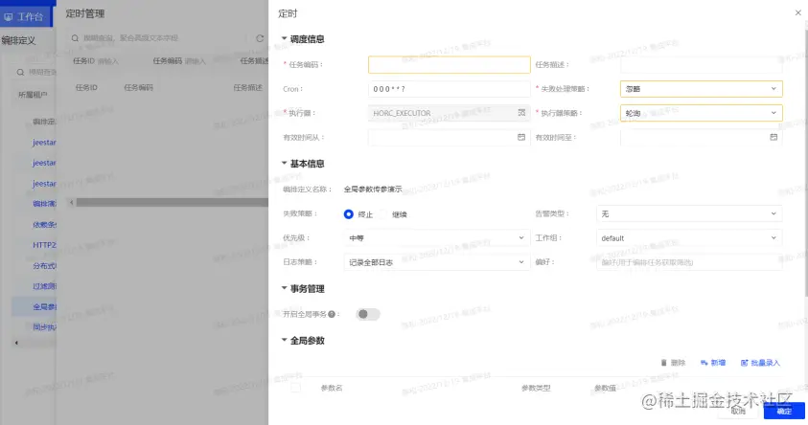Click 批量录入 batch entry button
This screenshot has height=425, width=808.
(761, 363)
